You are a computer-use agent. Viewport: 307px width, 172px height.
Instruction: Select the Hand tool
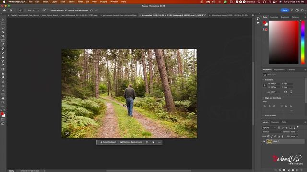click(x=3, y=98)
